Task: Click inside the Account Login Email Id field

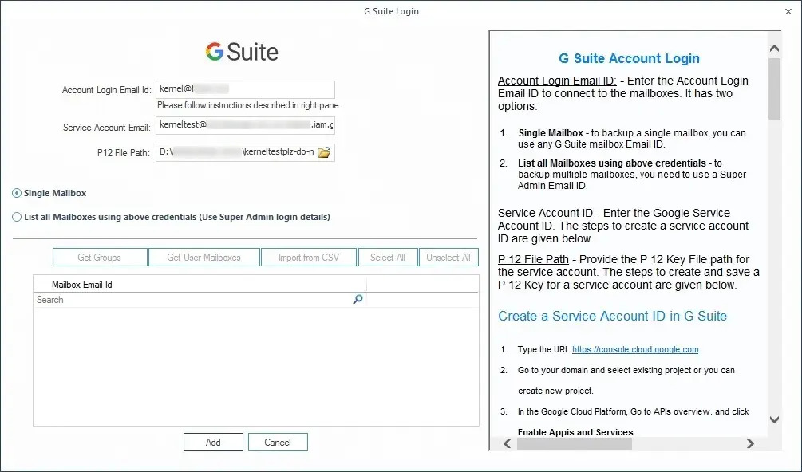Action: click(245, 88)
